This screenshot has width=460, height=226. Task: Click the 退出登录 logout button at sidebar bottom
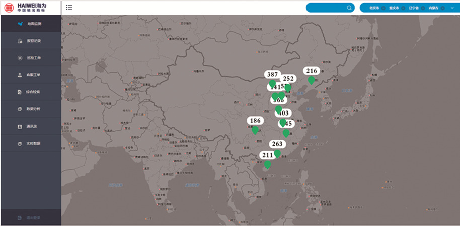pos(31,218)
